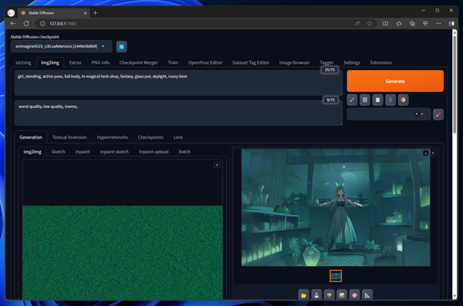Switch to the Inpaint sketch tab
Screen dimensions: 463x306
(114, 152)
